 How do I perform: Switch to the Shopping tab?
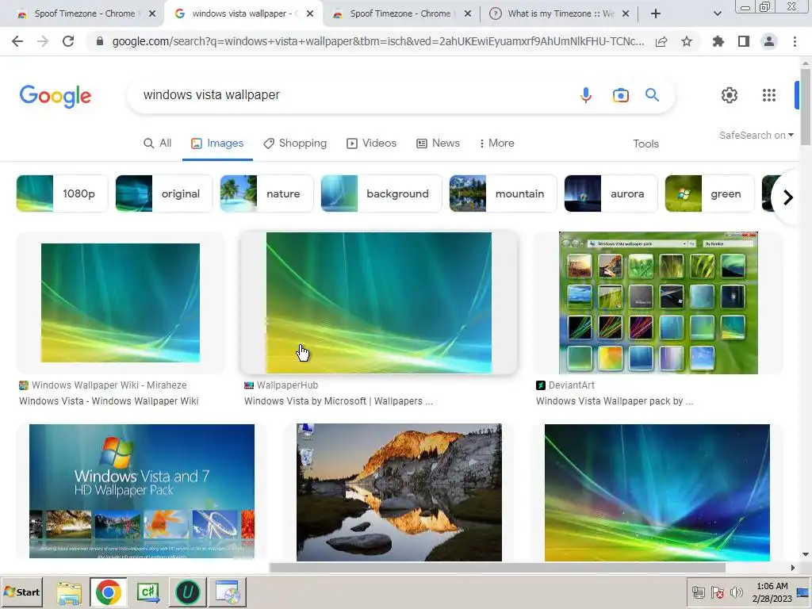(x=295, y=143)
